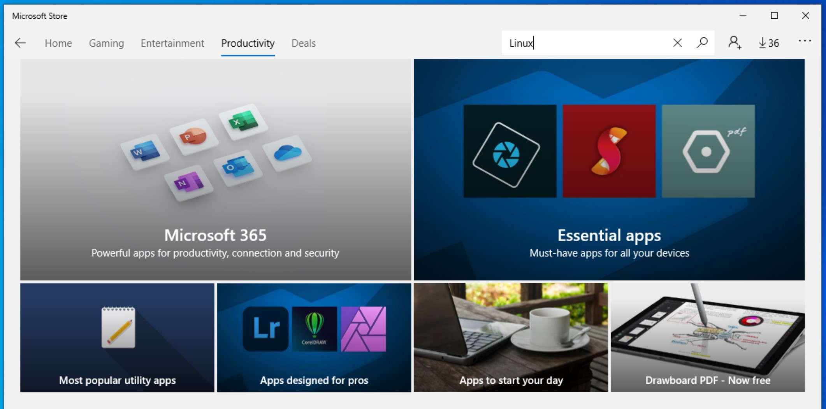This screenshot has width=826, height=409.
Task: Click the Excel icon in Microsoft 365 banner
Action: pos(243,121)
